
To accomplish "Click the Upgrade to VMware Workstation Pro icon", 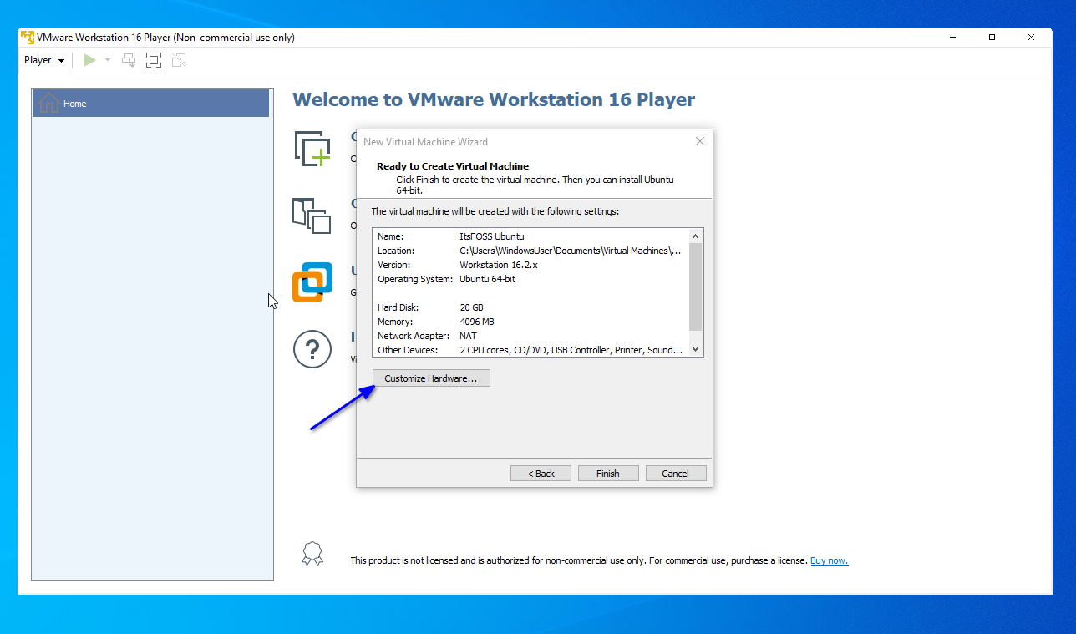I will [312, 283].
